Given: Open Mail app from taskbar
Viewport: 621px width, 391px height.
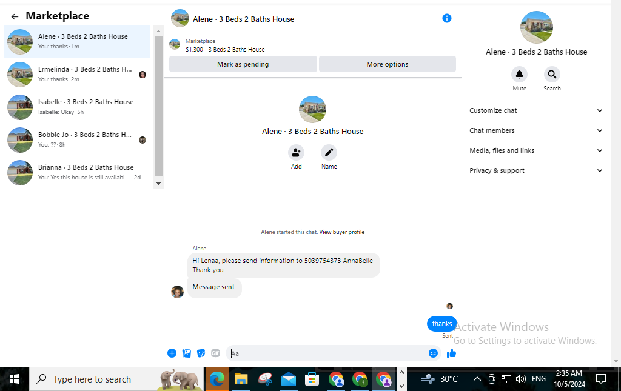Looking at the screenshot, I should coord(288,379).
